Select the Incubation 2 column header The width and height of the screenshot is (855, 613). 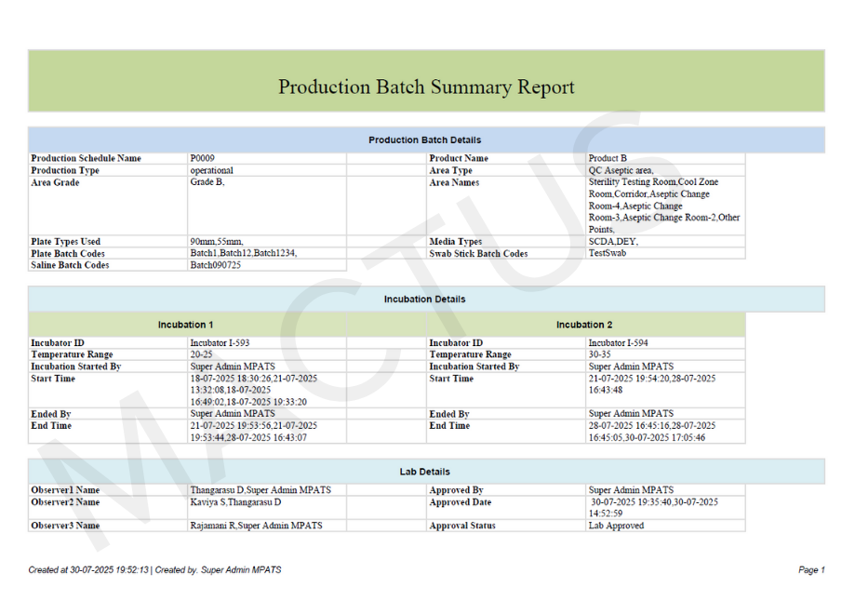[584, 325]
